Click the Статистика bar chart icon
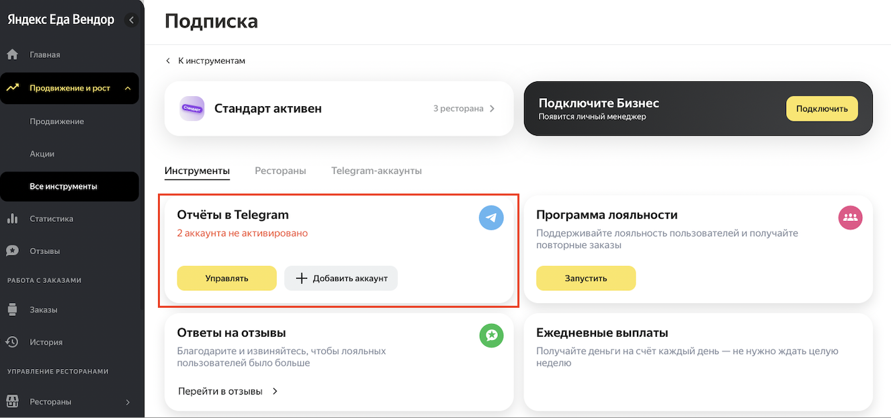 pos(12,218)
